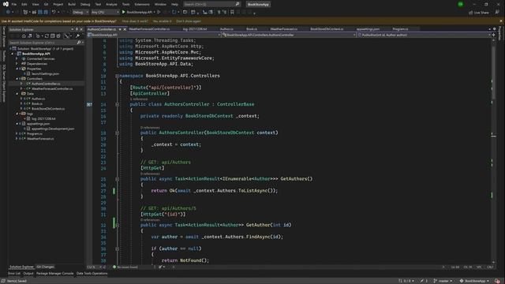
Task: Click the How does it work link
Action: coord(135,21)
